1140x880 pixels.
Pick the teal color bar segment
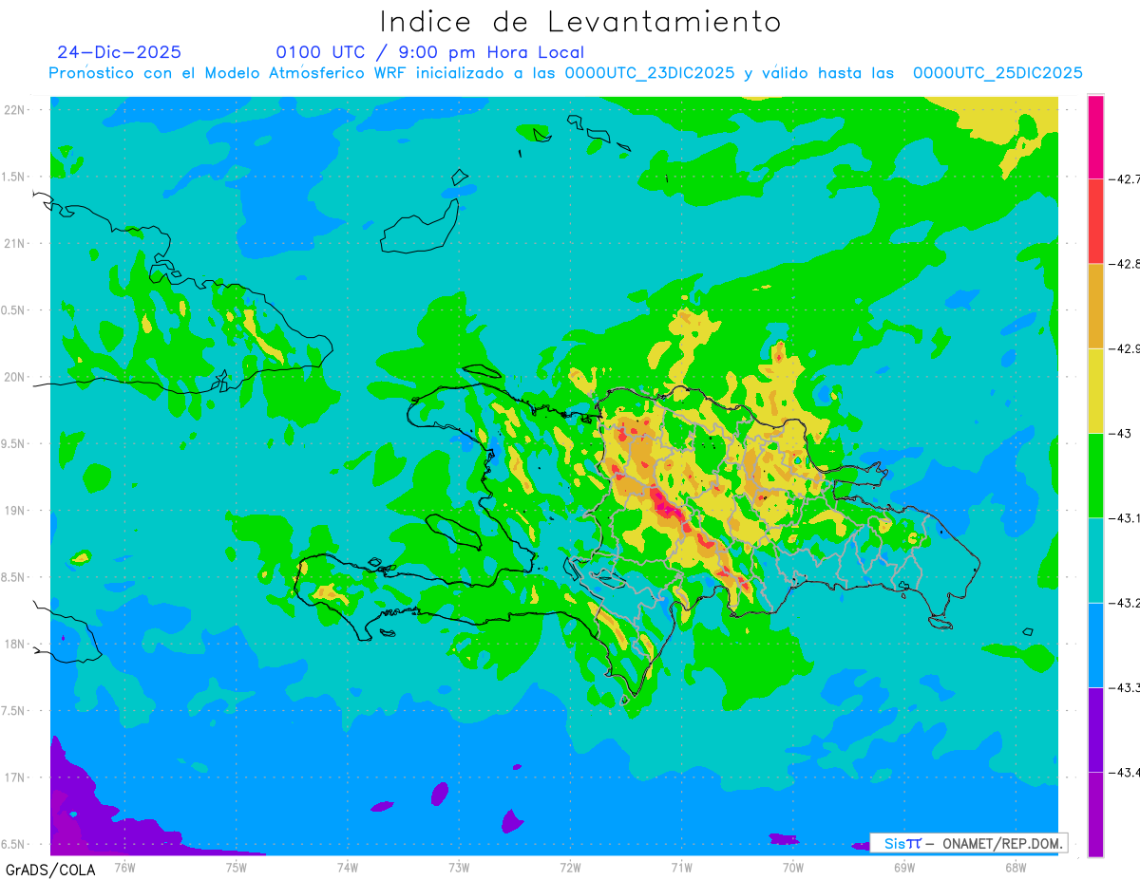(x=1095, y=559)
